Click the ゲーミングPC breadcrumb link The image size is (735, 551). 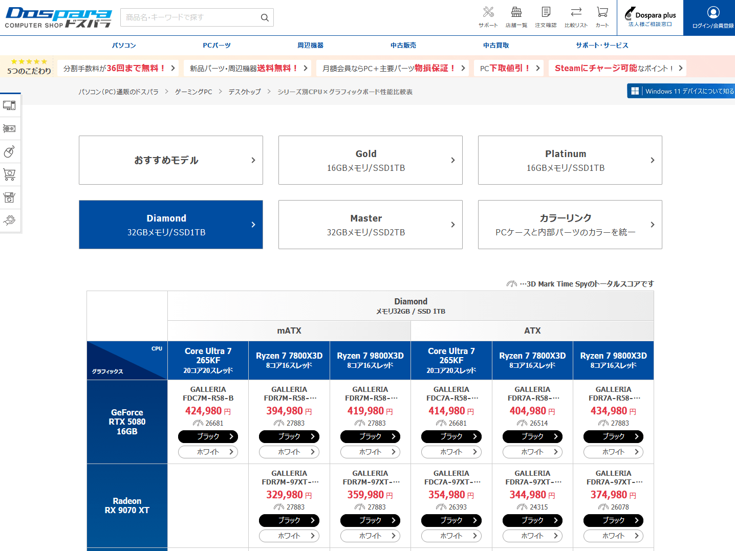click(193, 92)
